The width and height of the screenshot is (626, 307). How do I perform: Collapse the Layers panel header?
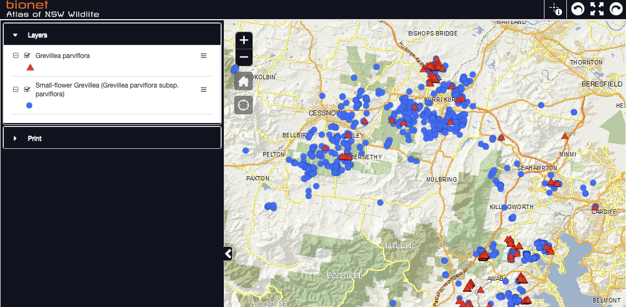112,35
